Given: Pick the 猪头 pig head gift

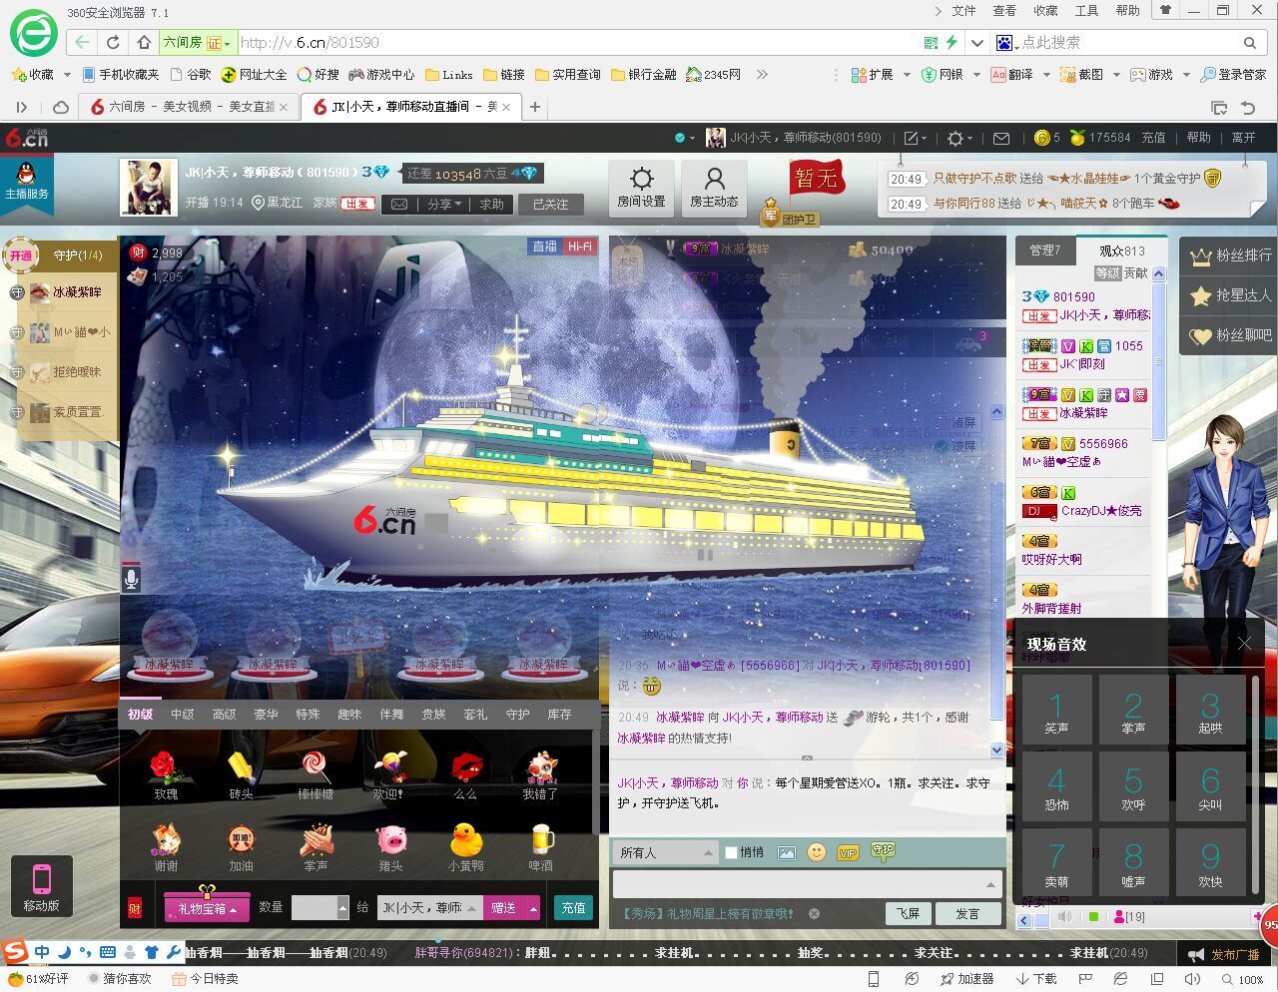Looking at the screenshot, I should 390,840.
